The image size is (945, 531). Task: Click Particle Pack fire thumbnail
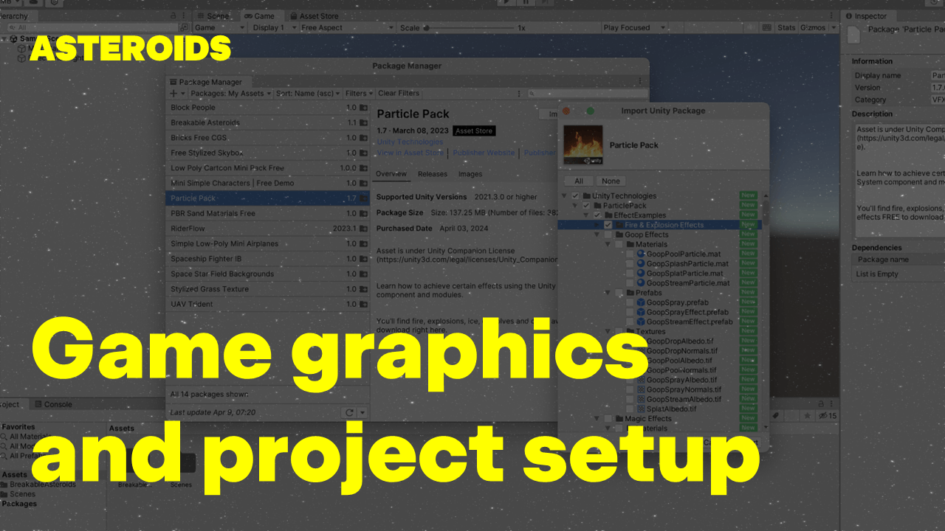click(x=583, y=145)
